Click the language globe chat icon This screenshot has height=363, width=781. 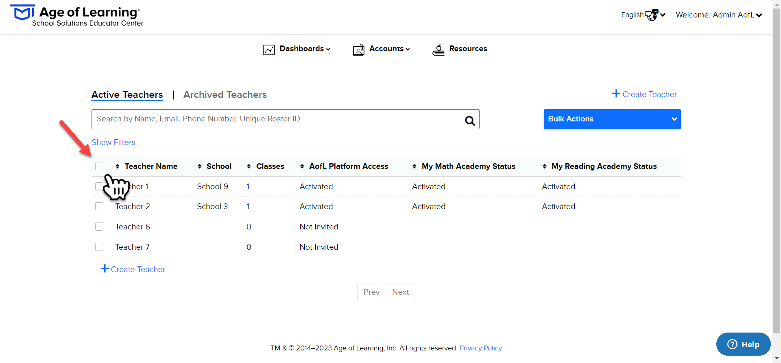point(652,15)
